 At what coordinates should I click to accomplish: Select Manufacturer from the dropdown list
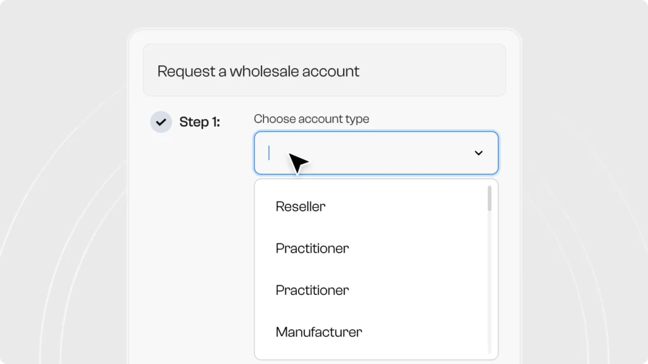(x=371, y=332)
